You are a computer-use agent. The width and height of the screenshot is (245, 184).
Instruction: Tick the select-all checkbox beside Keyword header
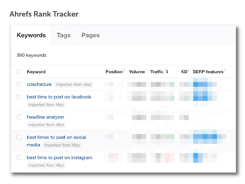point(19,71)
